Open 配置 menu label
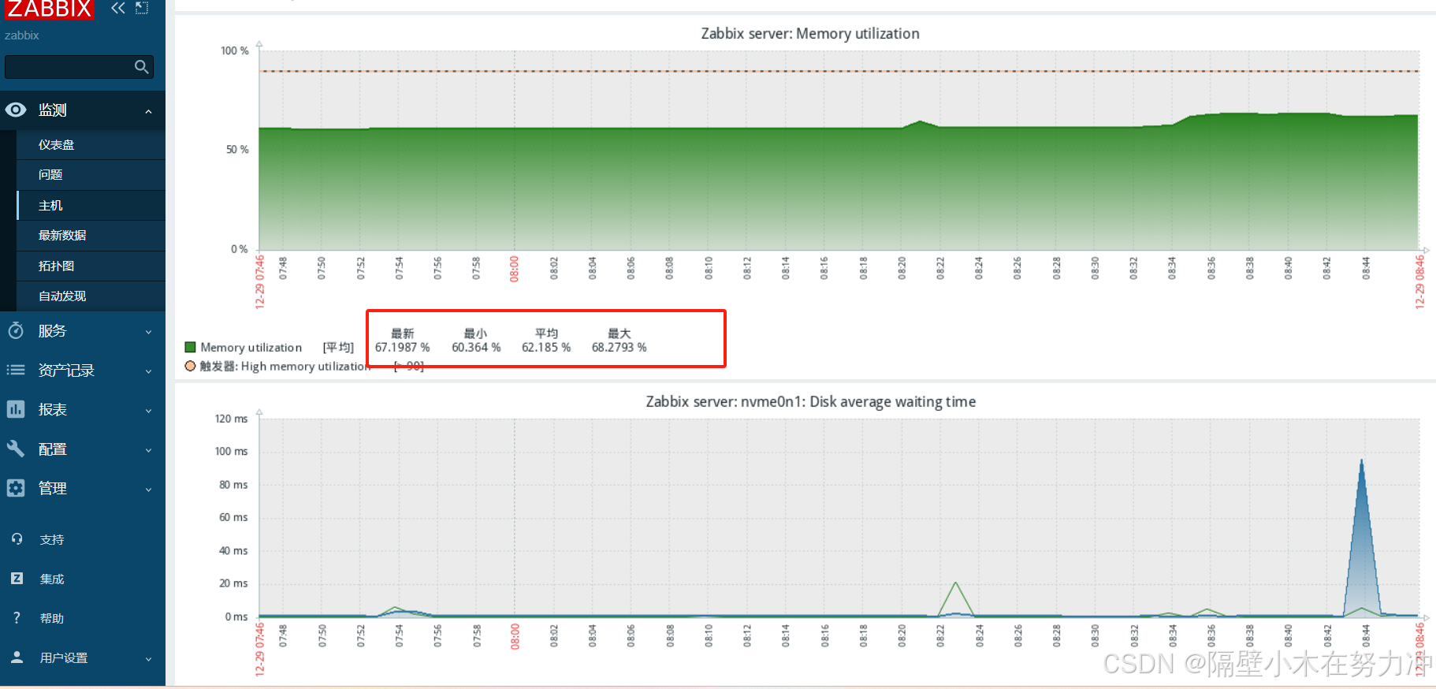The width and height of the screenshot is (1436, 689). point(53,449)
